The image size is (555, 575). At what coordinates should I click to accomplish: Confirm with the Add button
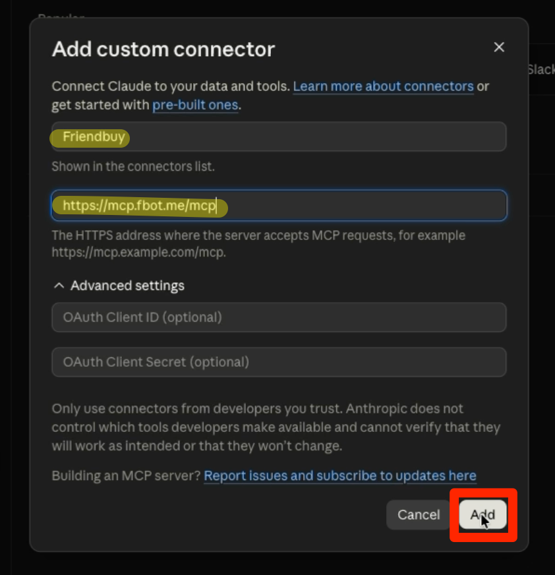482,514
